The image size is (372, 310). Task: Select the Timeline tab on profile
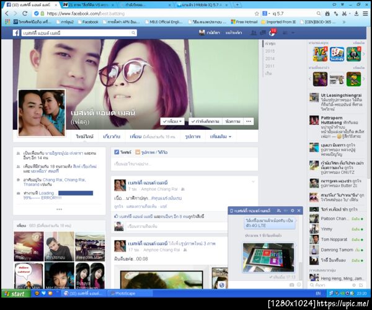click(84, 137)
